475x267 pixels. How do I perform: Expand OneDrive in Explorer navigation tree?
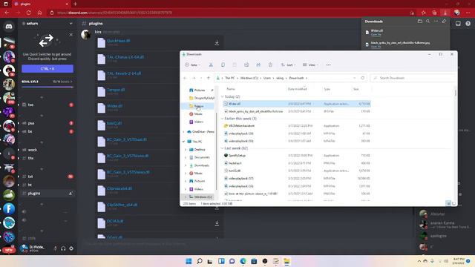[x=183, y=132]
